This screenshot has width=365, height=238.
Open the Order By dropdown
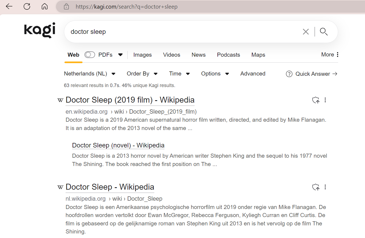pos(142,74)
